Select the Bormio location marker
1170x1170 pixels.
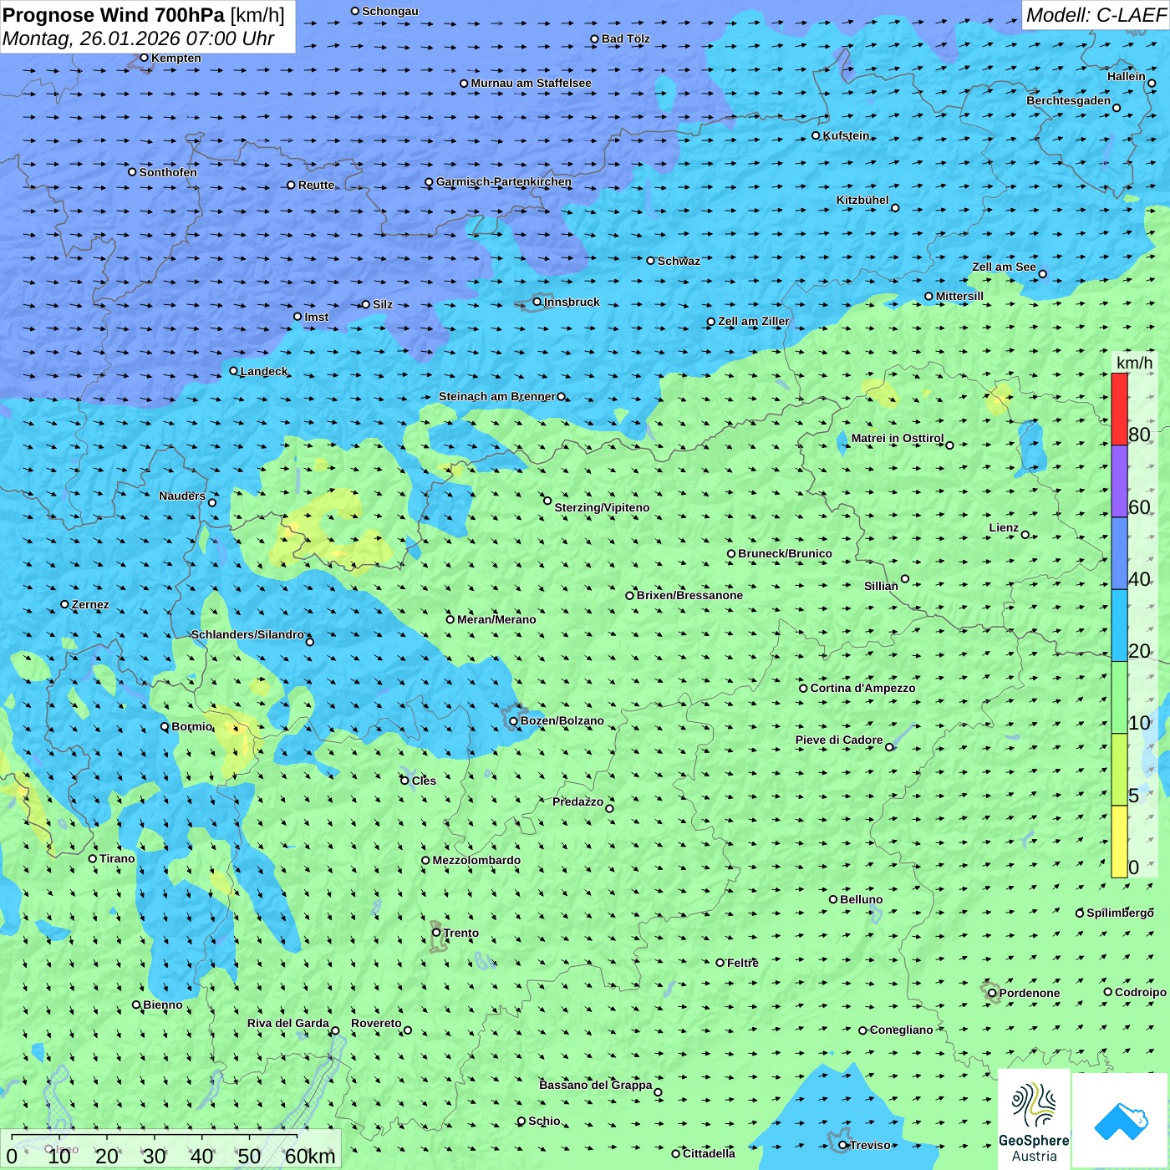coord(165,726)
